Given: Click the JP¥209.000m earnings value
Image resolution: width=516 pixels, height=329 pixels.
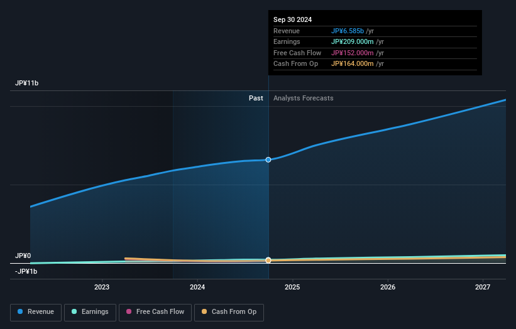Looking at the screenshot, I should (353, 41).
